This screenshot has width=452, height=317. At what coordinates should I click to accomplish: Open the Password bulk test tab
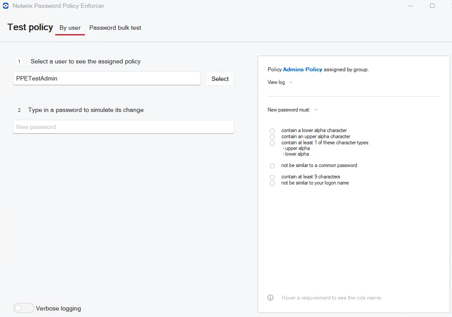115,28
